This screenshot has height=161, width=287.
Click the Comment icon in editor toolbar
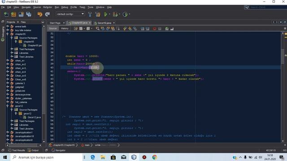point(167,29)
